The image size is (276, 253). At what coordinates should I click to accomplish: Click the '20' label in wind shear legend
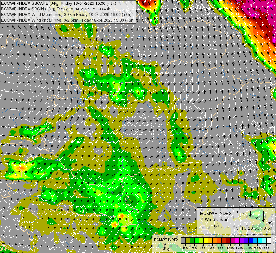(x=250, y=228)
